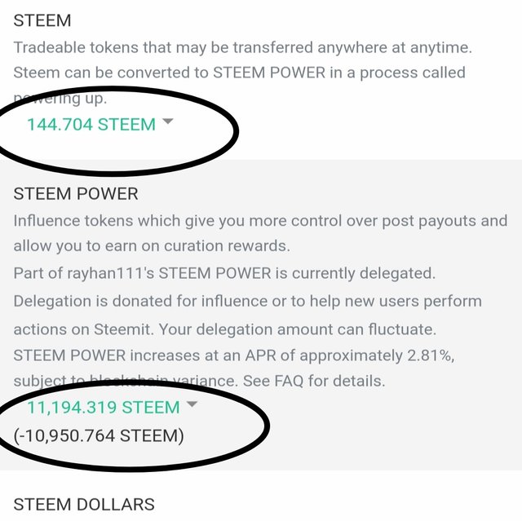522x521 pixels.
Task: Click the caret arrow beside 11,194.319 STEEM
Action: [192, 404]
